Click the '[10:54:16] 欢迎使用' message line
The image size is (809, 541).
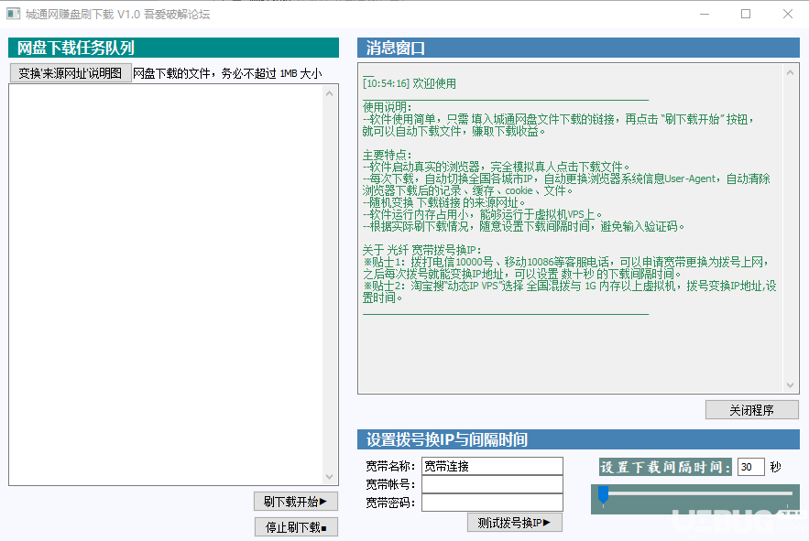(410, 83)
